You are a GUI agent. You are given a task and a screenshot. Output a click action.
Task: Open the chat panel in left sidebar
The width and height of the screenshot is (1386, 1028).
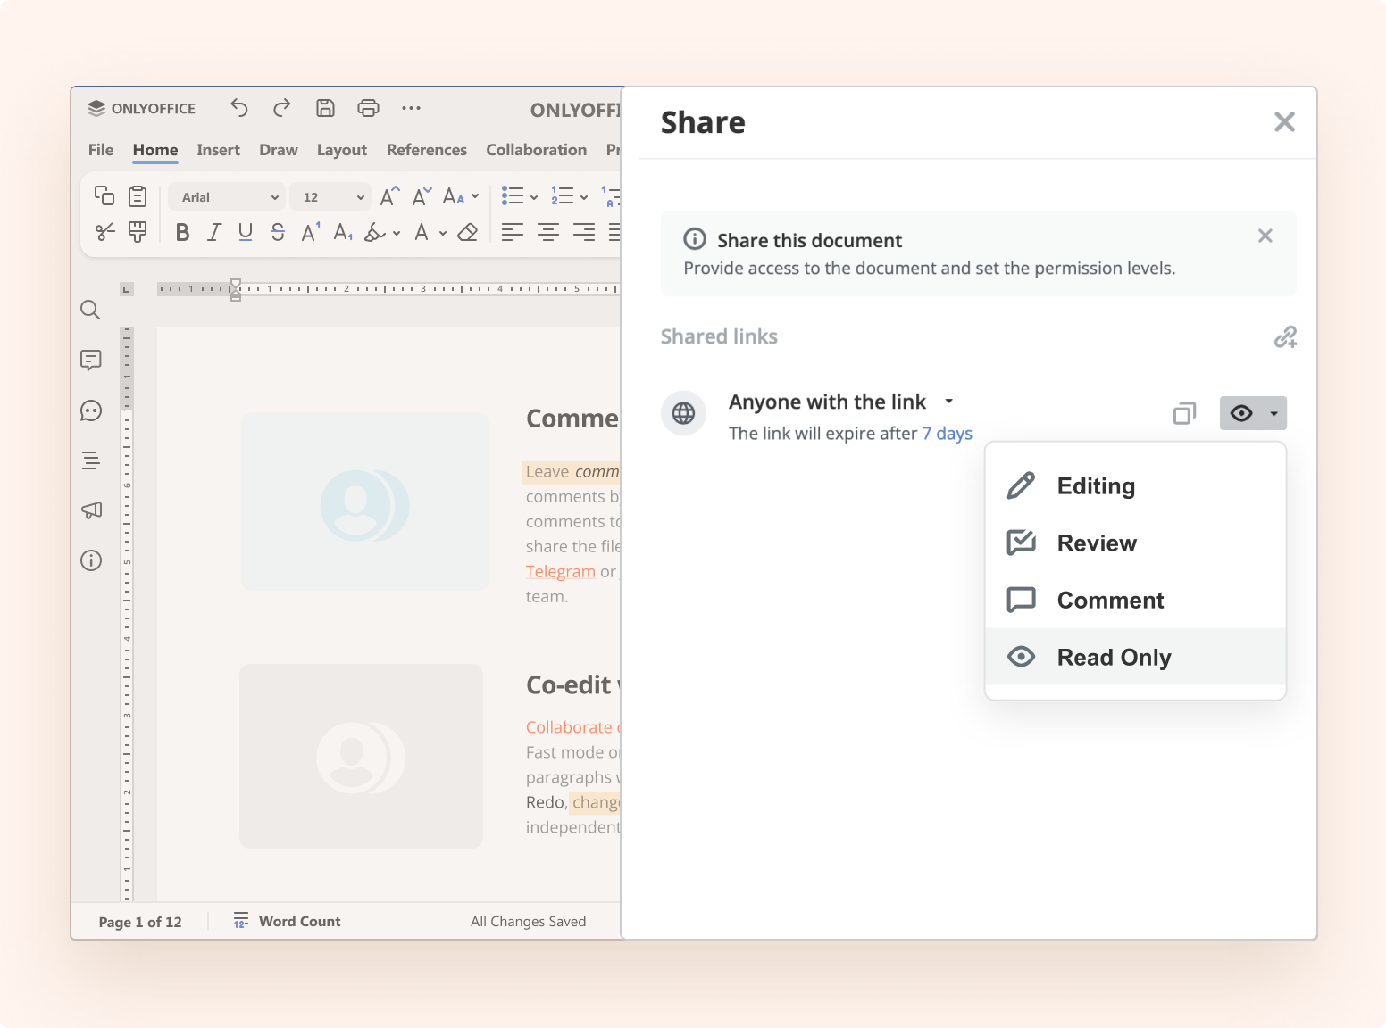90,410
